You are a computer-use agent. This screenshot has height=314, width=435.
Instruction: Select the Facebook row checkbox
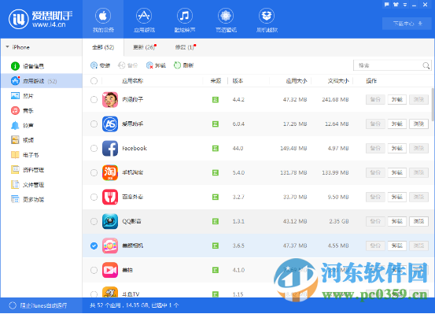(94, 148)
